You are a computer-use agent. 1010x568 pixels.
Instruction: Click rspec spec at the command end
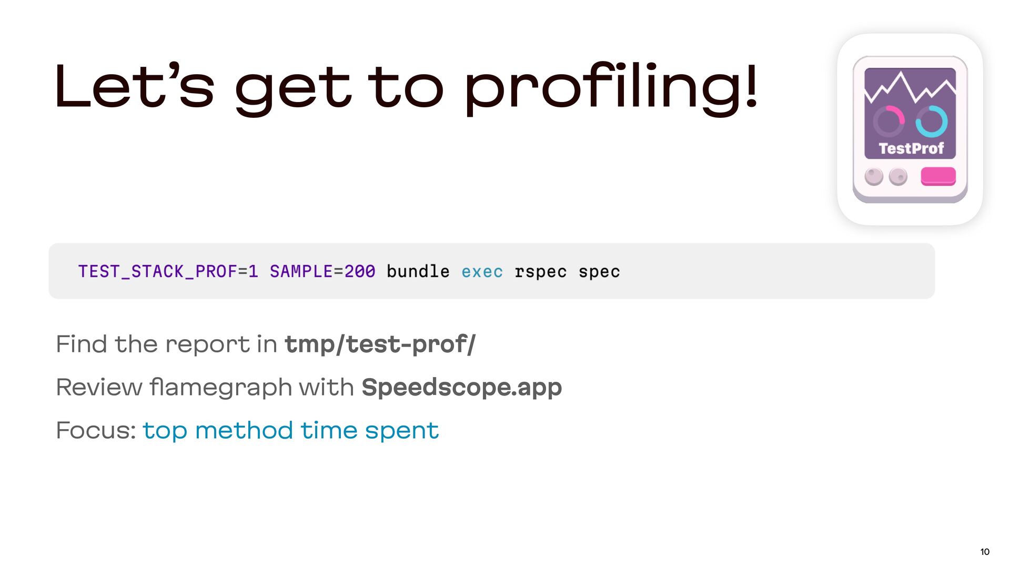pos(568,272)
